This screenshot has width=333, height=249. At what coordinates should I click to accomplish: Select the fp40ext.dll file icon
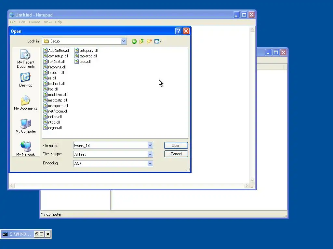[x=45, y=61]
